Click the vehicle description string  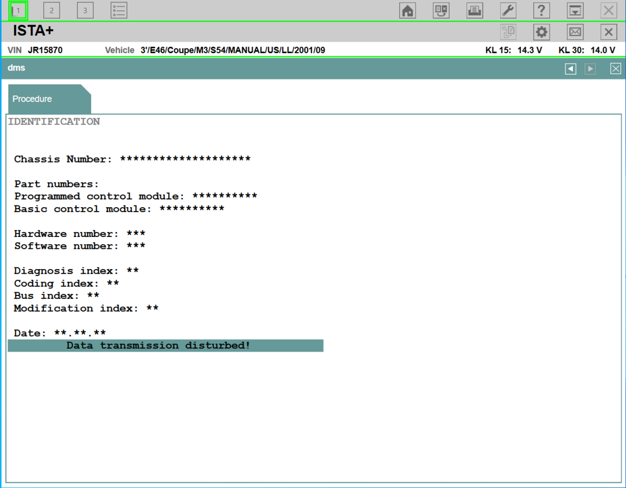tap(232, 50)
